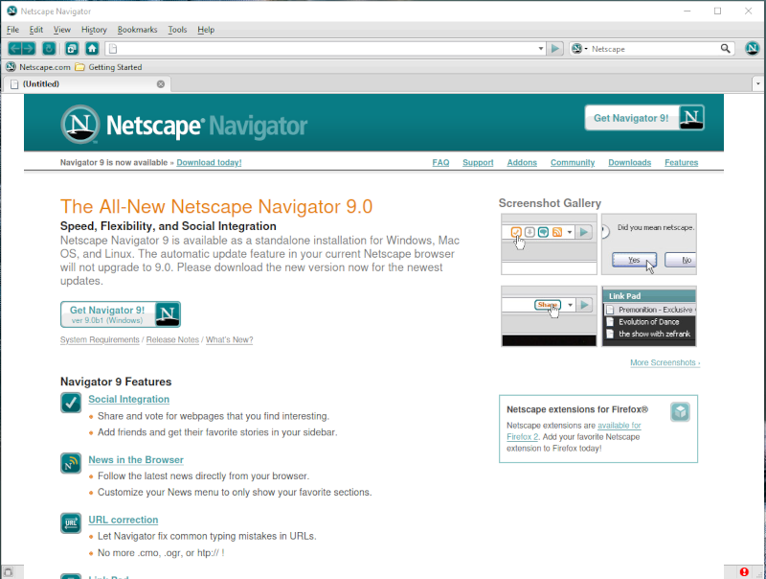Screen dimensions: 766x579
Task: Open the address bar history dropdown
Action: 541,49
